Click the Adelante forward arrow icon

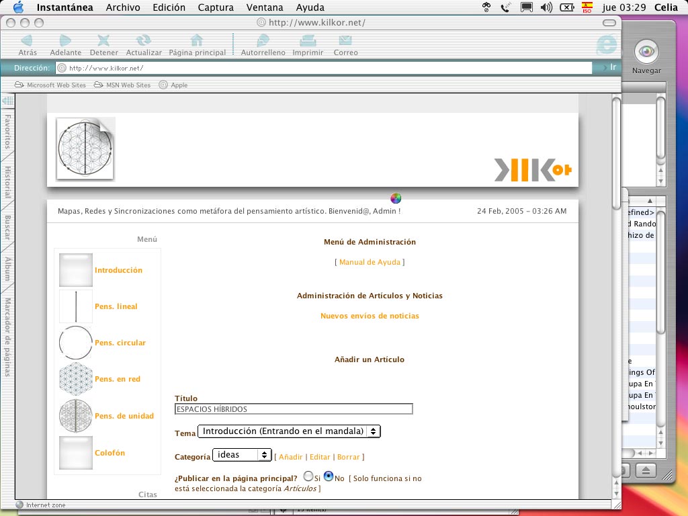click(65, 41)
